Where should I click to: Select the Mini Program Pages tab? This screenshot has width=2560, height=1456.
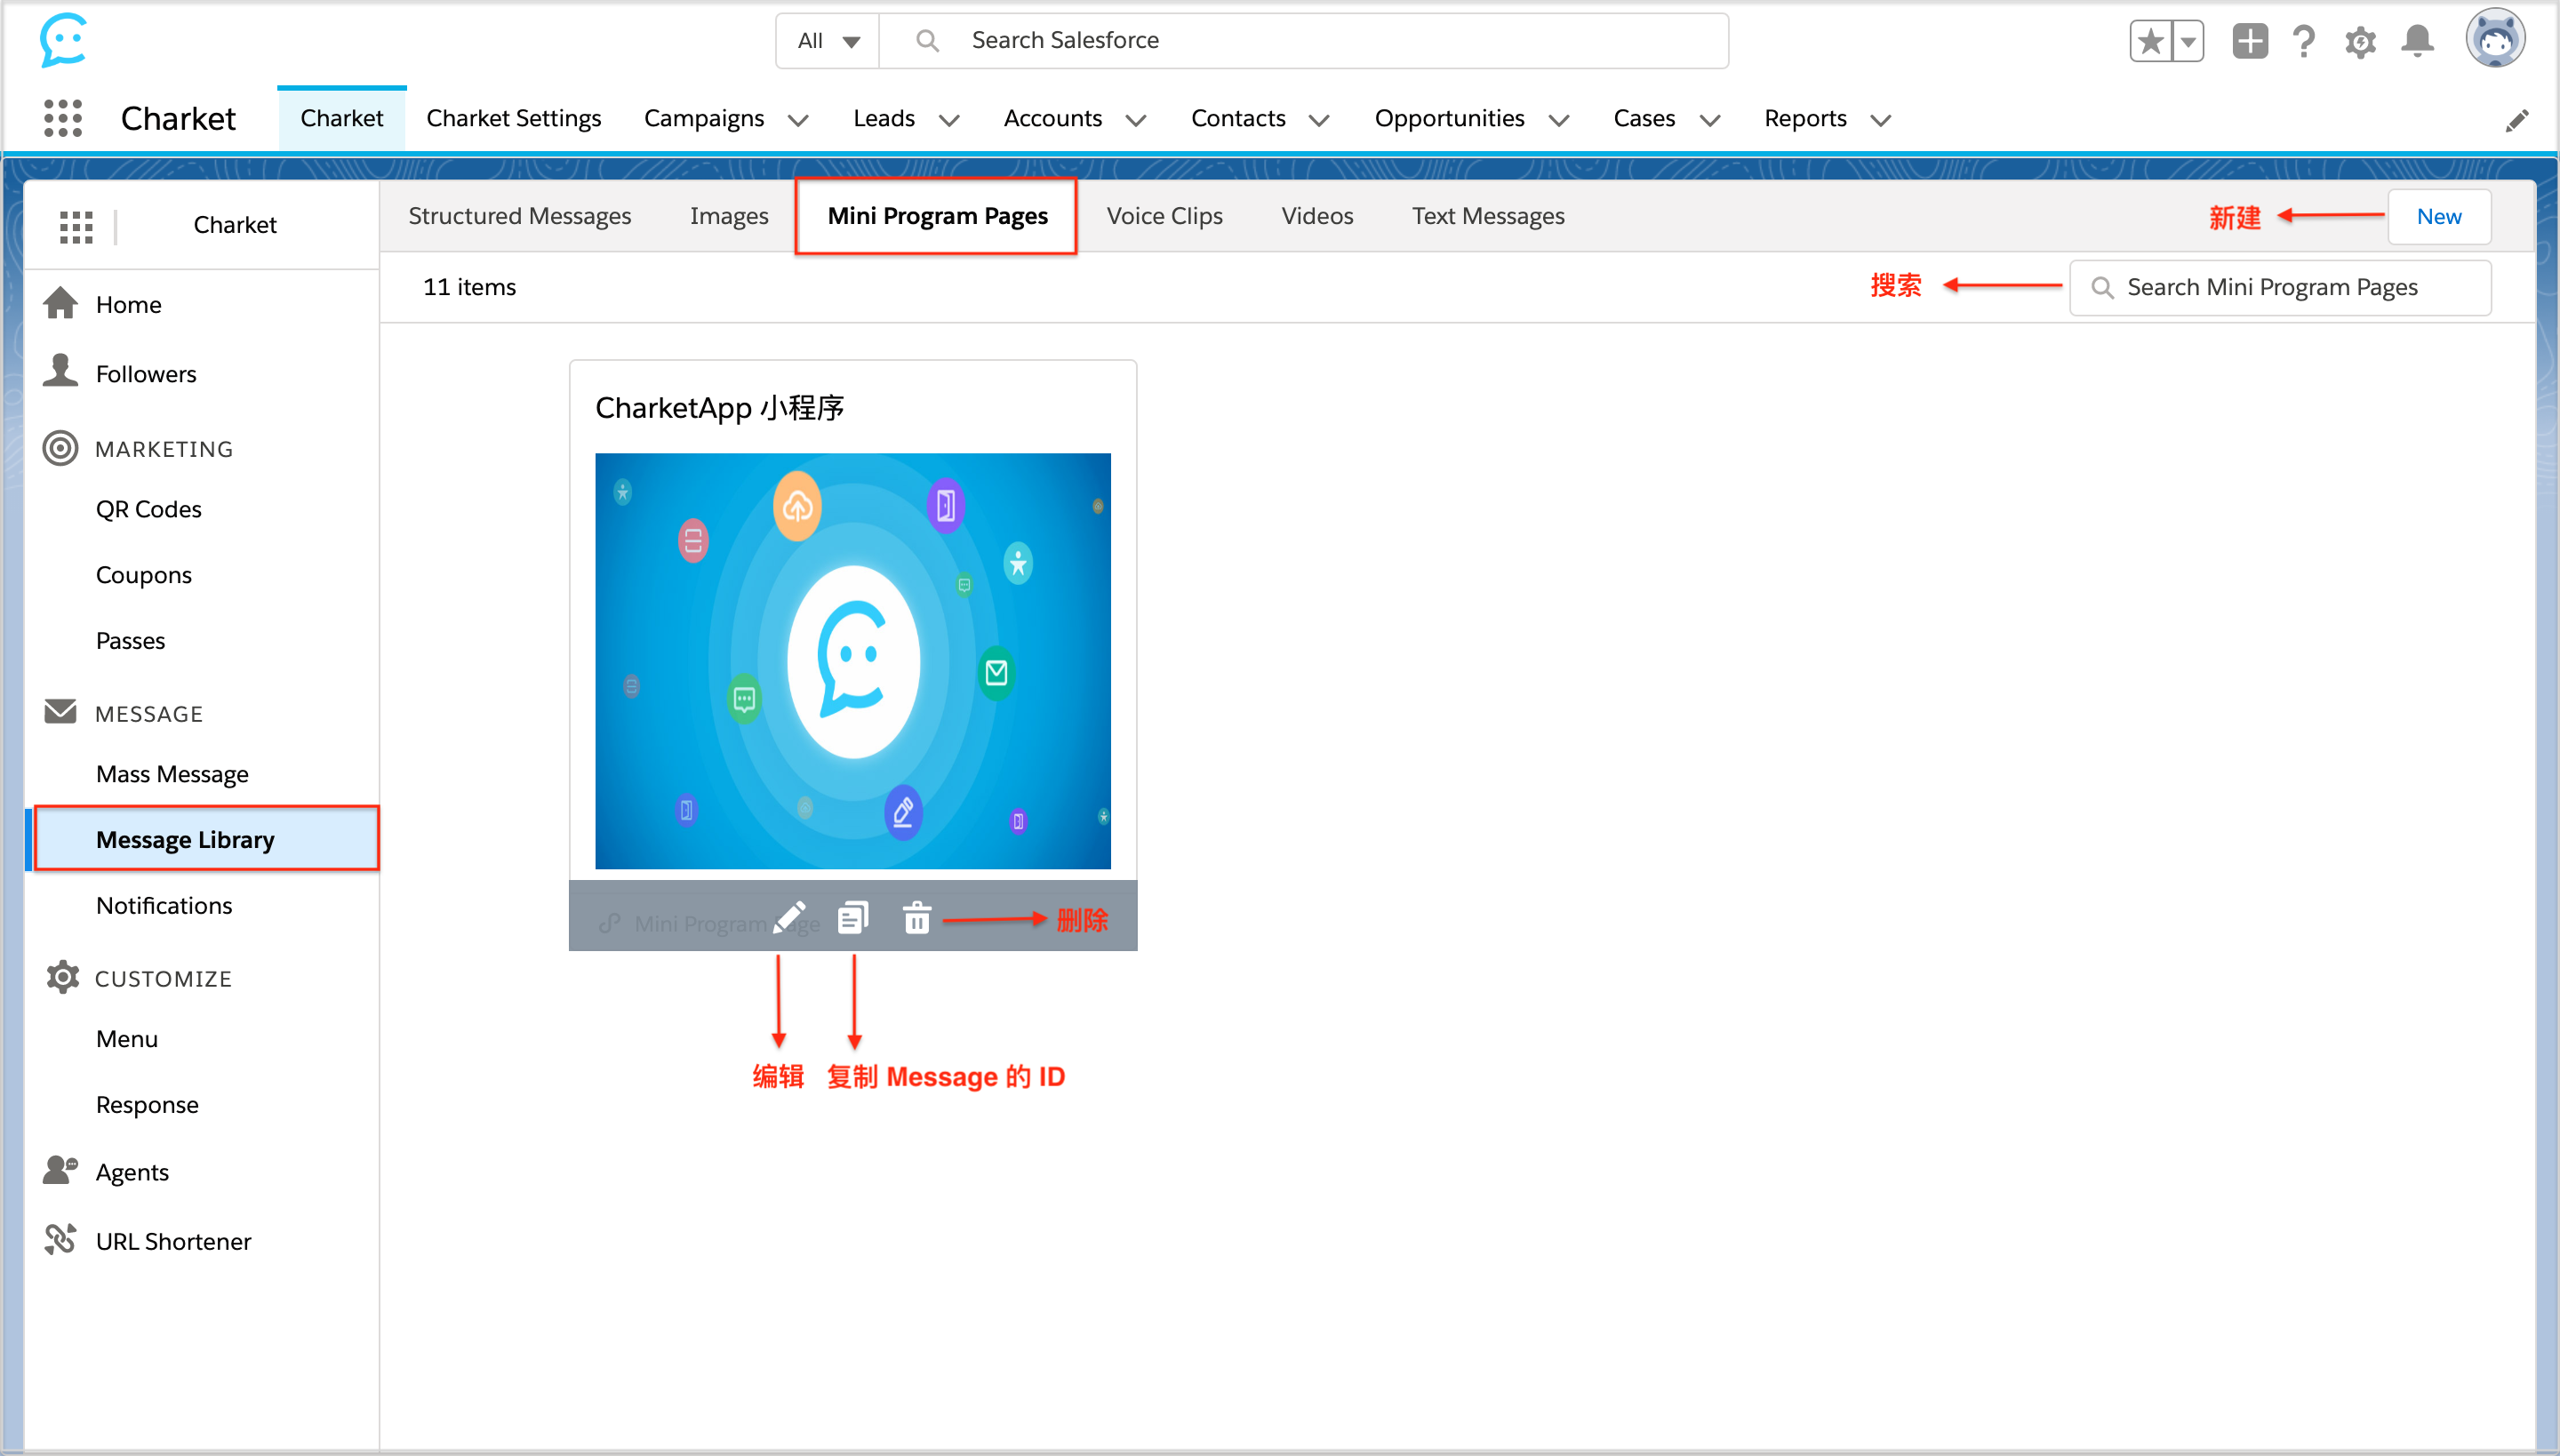click(x=937, y=216)
